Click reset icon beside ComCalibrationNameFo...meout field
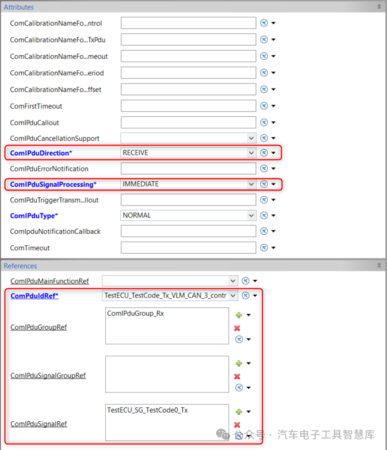387x450 pixels. point(264,56)
